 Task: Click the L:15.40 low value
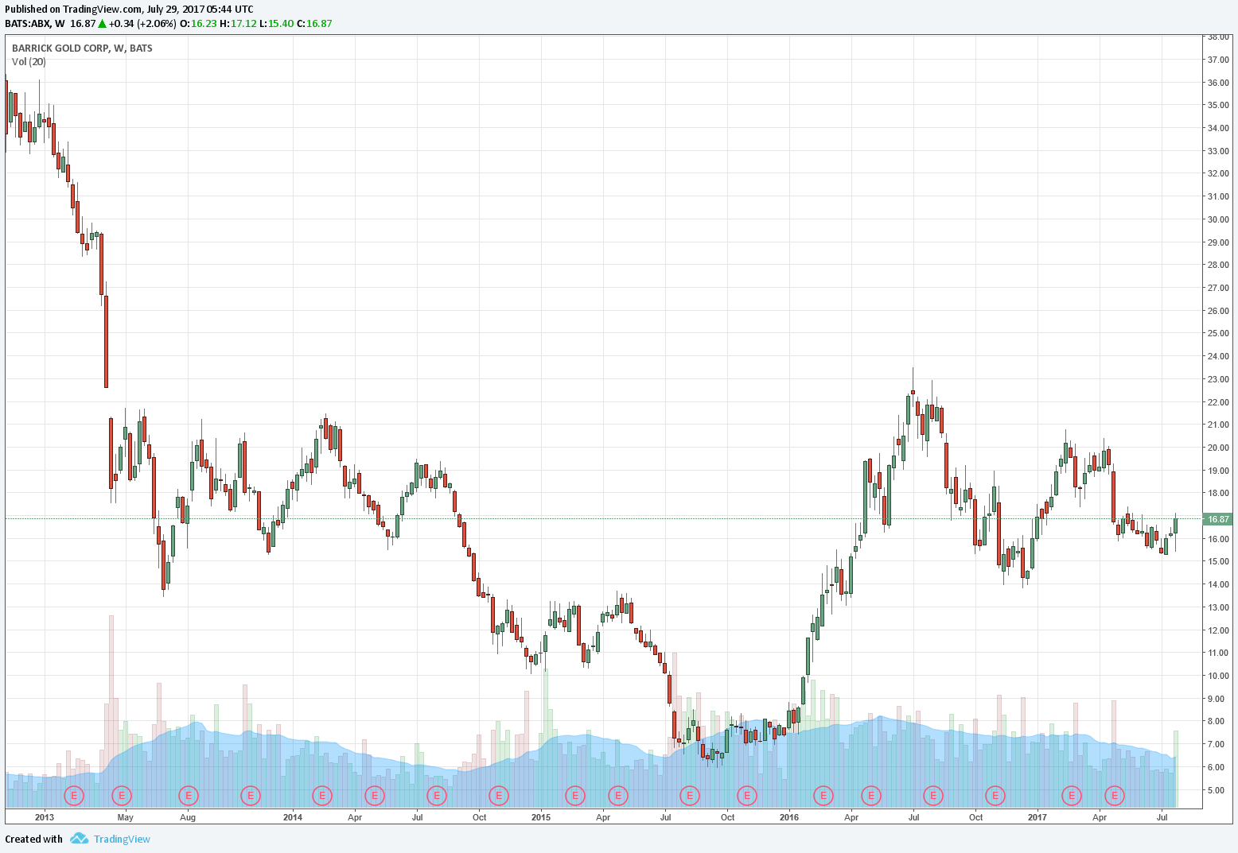(x=276, y=23)
